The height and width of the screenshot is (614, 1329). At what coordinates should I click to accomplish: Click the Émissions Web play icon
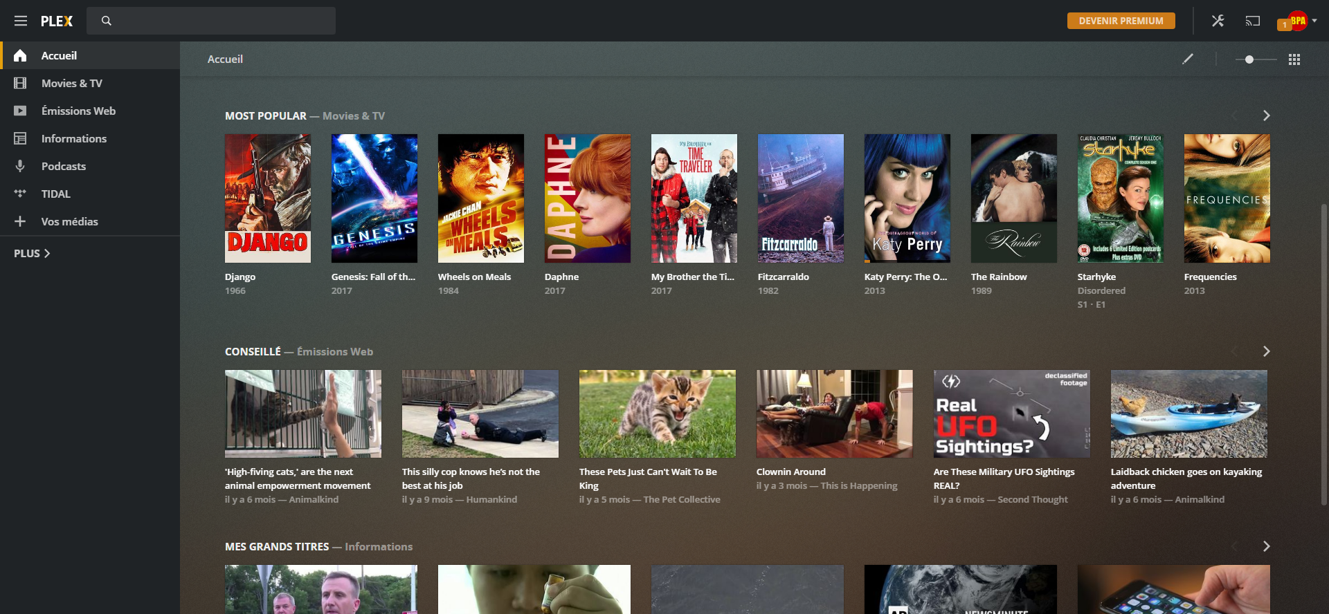20,111
